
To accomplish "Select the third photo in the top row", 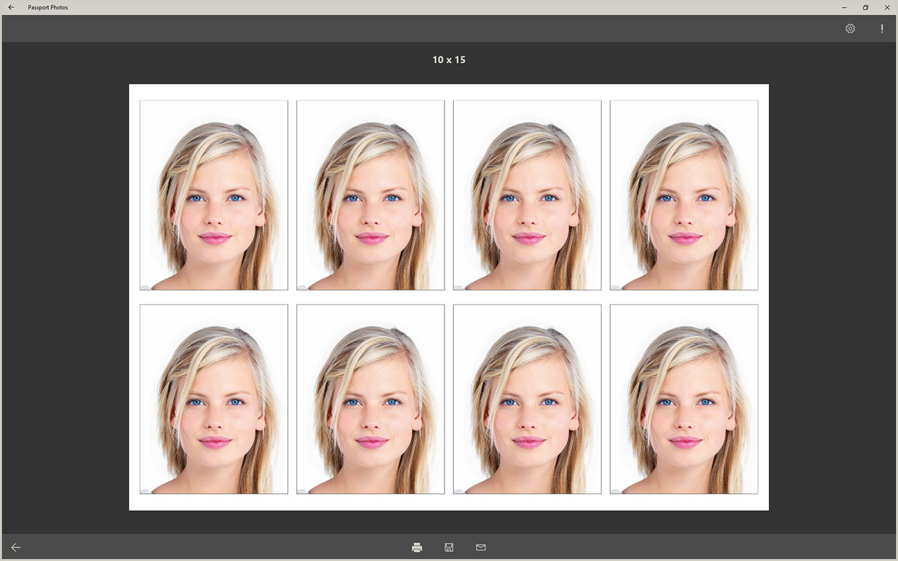I will pyautogui.click(x=527, y=195).
